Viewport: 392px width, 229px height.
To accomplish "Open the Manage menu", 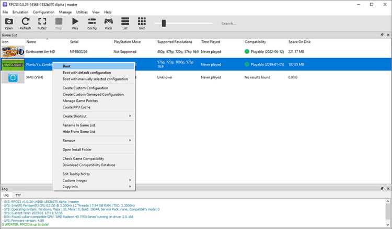I will click(65, 12).
